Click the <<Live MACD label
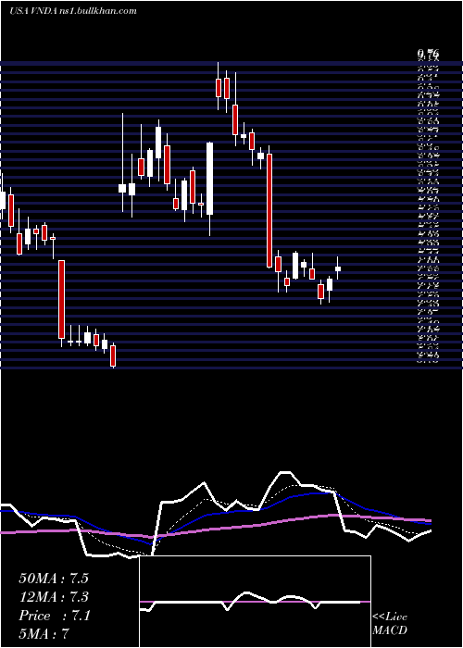Viewport: 463px width, 648px height. [390, 624]
